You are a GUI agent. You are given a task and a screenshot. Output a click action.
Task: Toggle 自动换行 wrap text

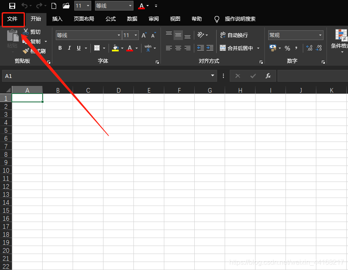[234, 35]
